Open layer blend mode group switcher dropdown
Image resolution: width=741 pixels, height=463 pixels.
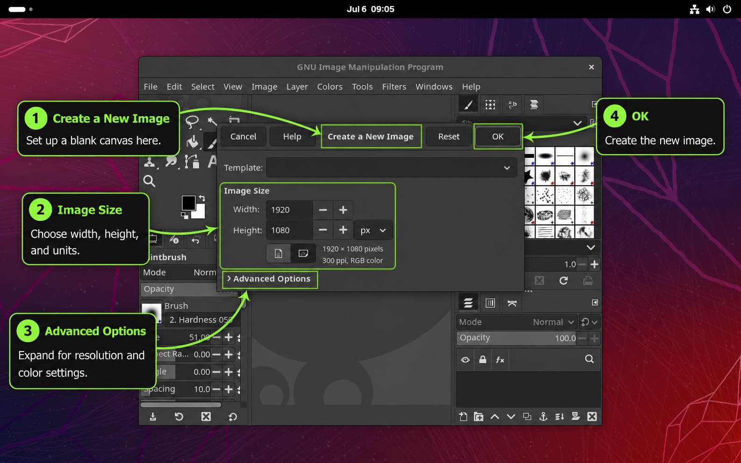(x=589, y=322)
